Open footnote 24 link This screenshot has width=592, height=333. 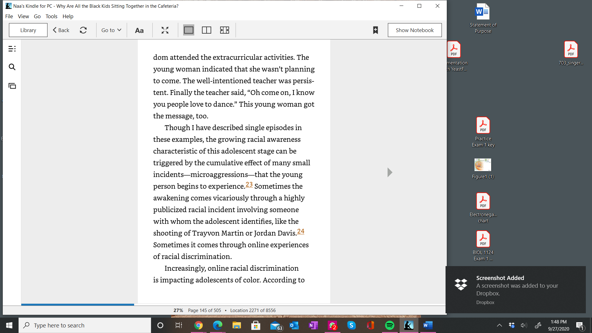tap(301, 231)
